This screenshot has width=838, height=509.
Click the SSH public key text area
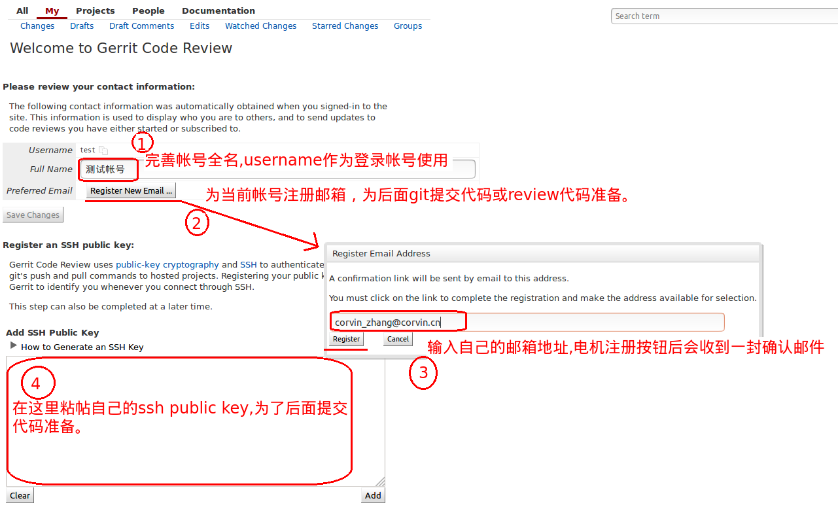196,421
